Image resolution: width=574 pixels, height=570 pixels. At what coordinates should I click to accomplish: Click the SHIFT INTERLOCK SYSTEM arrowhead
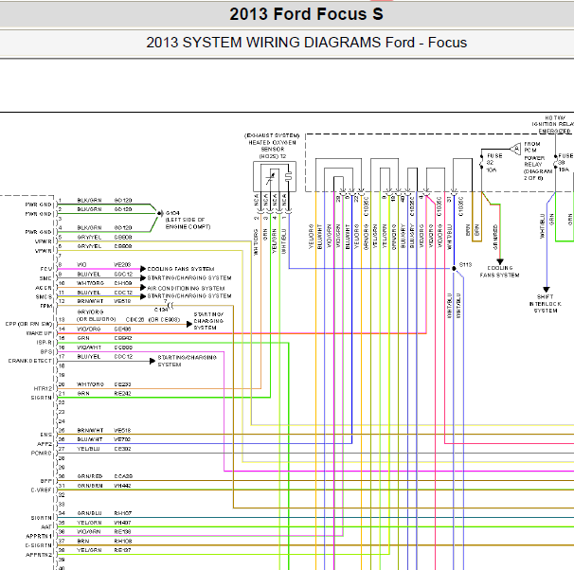[547, 290]
